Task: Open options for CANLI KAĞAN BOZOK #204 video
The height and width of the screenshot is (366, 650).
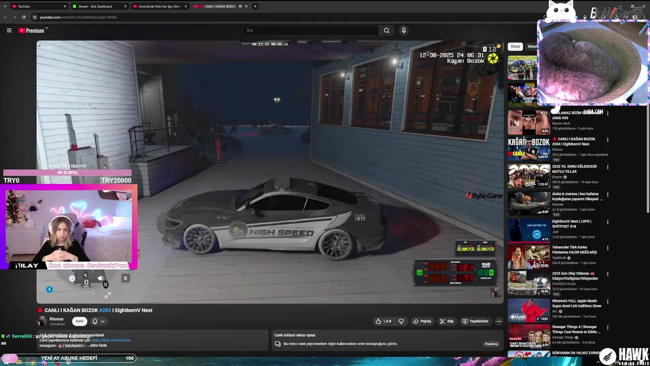Action: click(x=607, y=140)
